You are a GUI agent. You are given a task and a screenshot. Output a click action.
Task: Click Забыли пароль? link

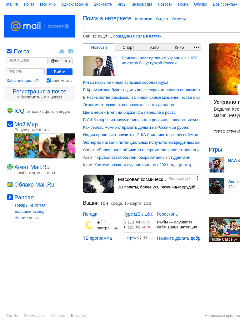[22, 80]
